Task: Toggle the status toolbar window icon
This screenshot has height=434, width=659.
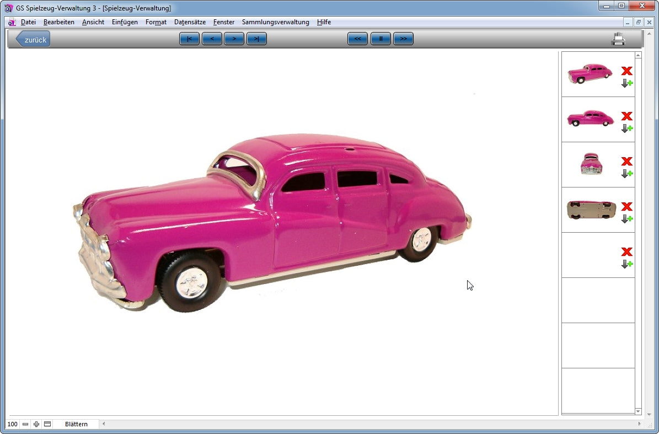Action: tap(47, 424)
